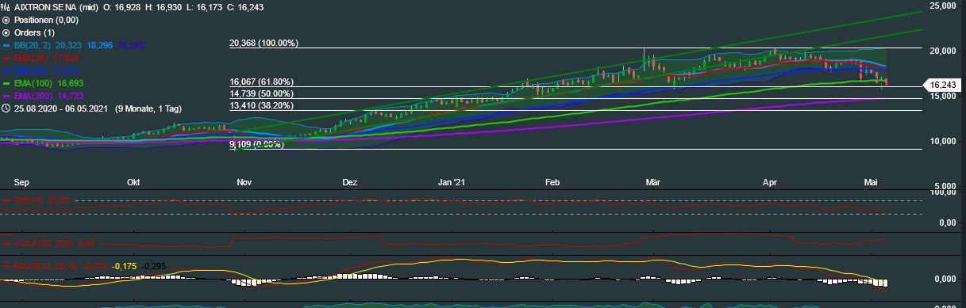Click the Mär time axis label

tap(653, 182)
